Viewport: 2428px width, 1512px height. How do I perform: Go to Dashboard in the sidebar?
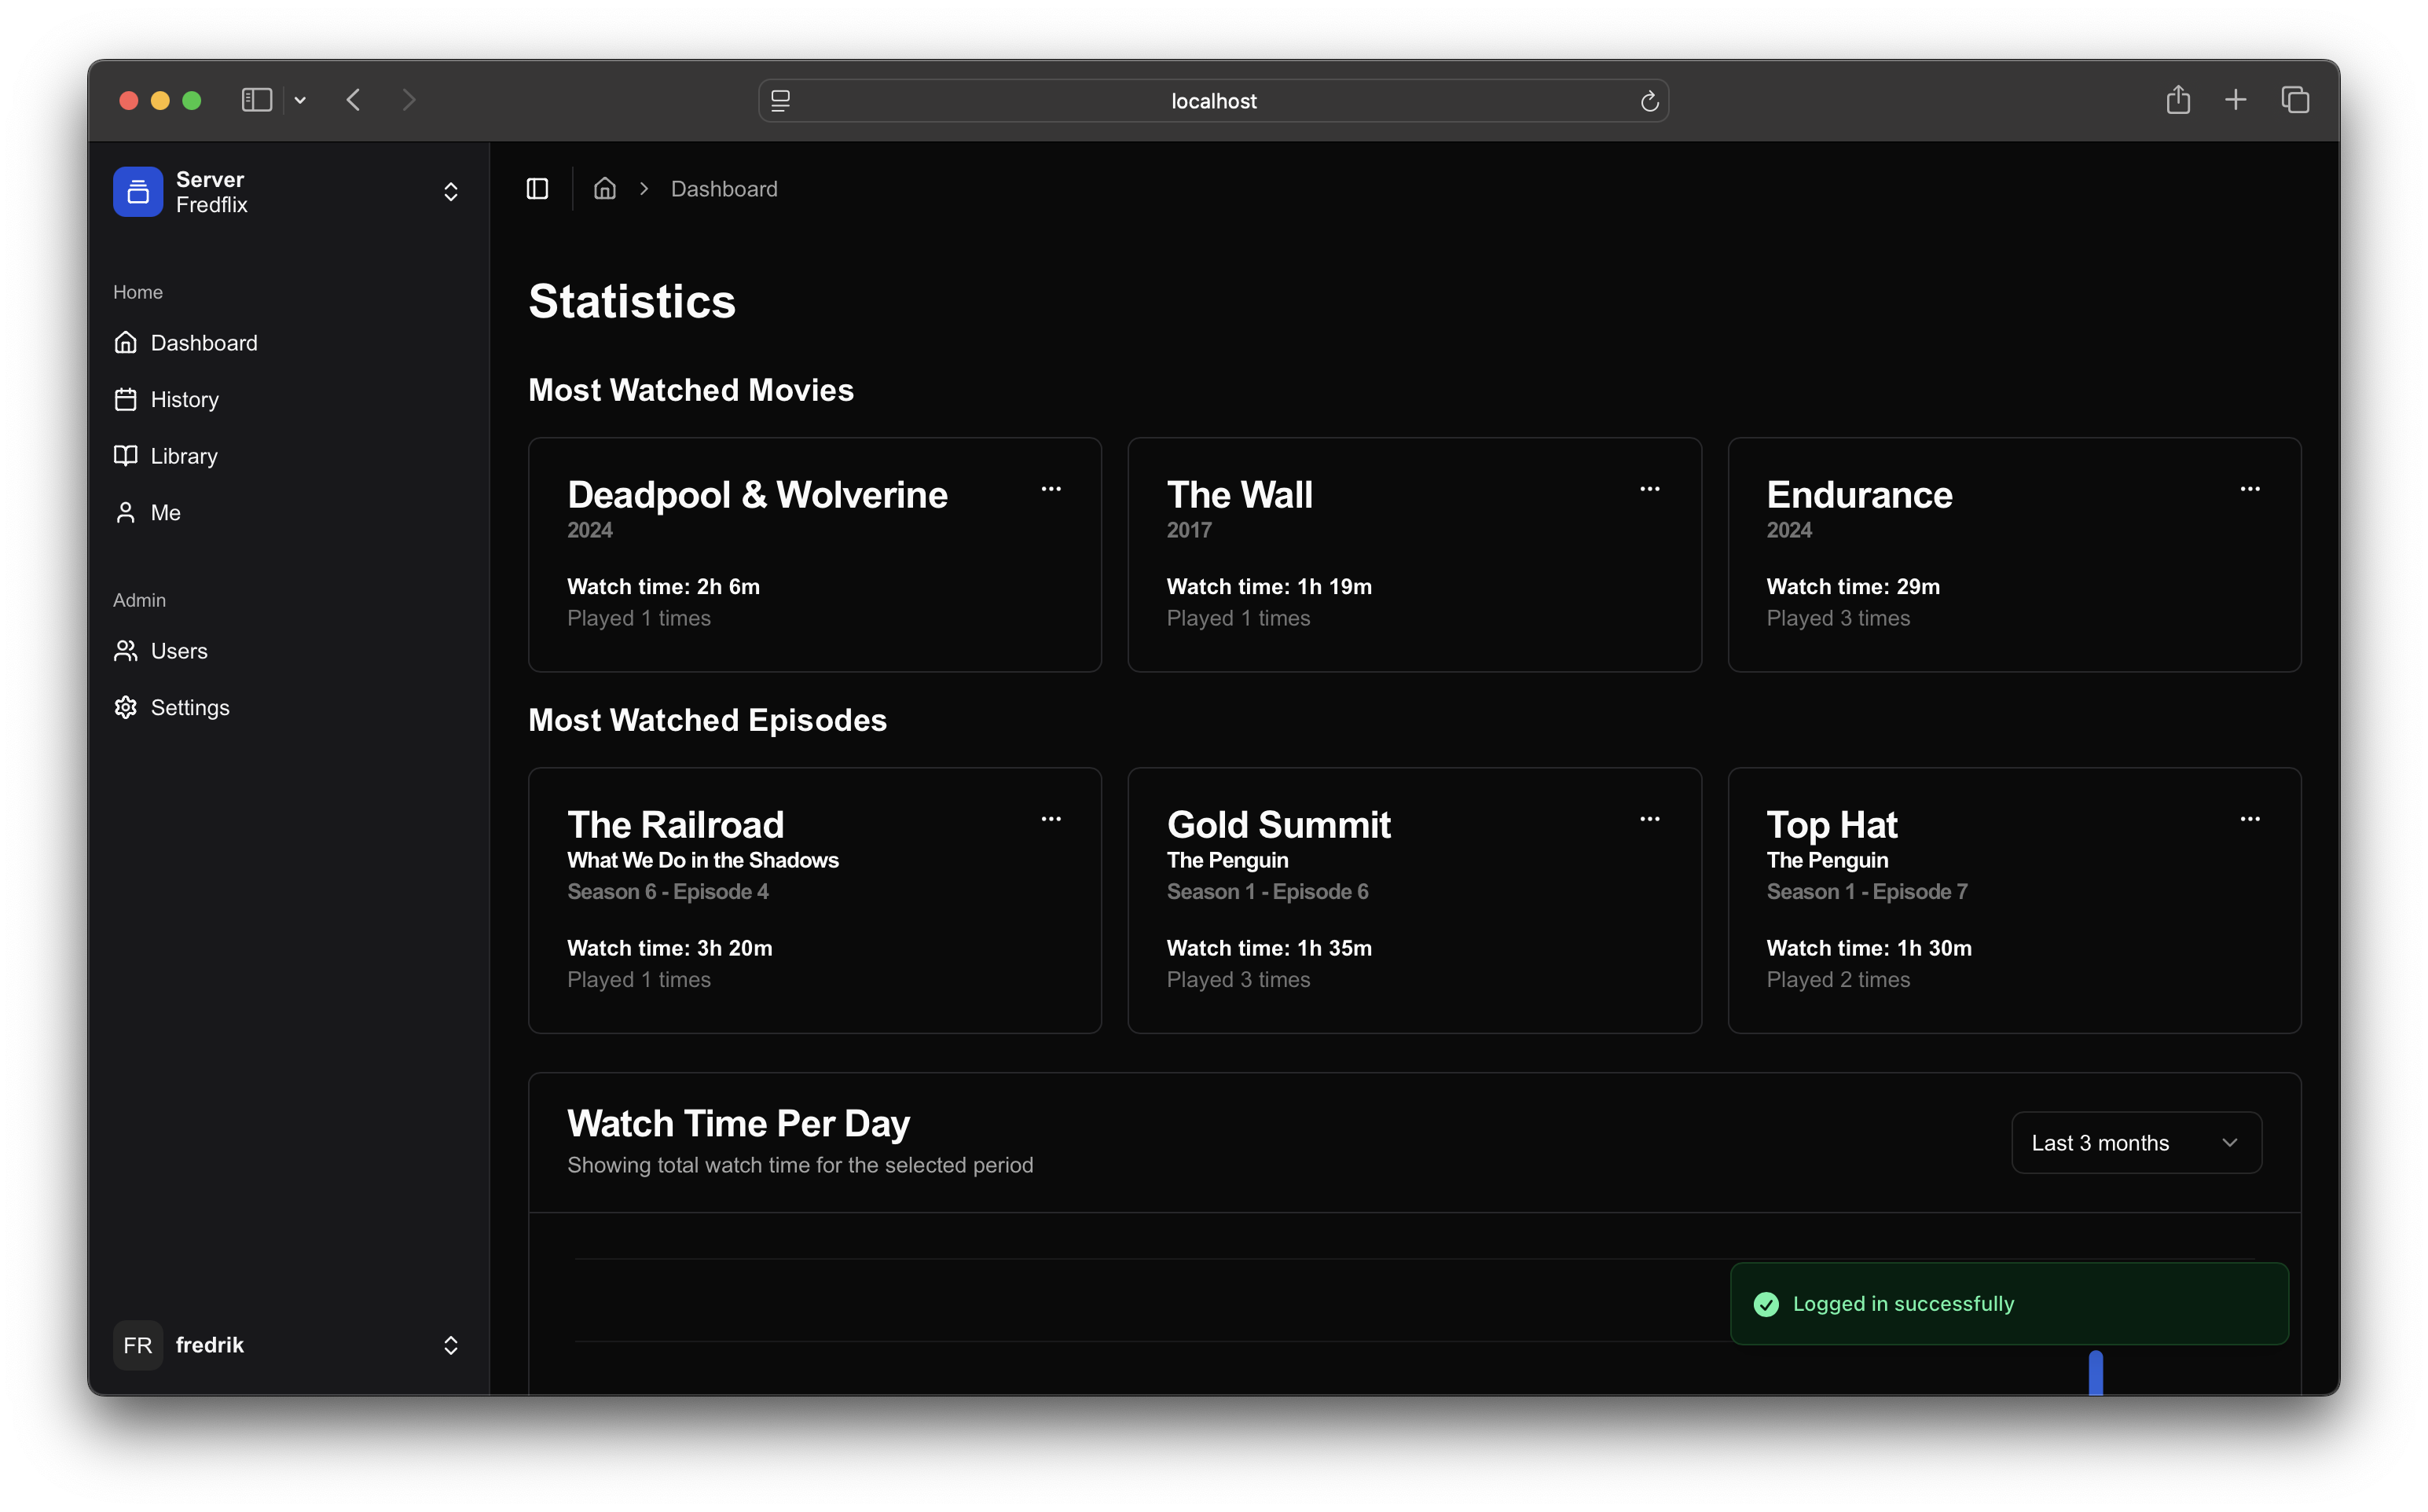pos(288,343)
